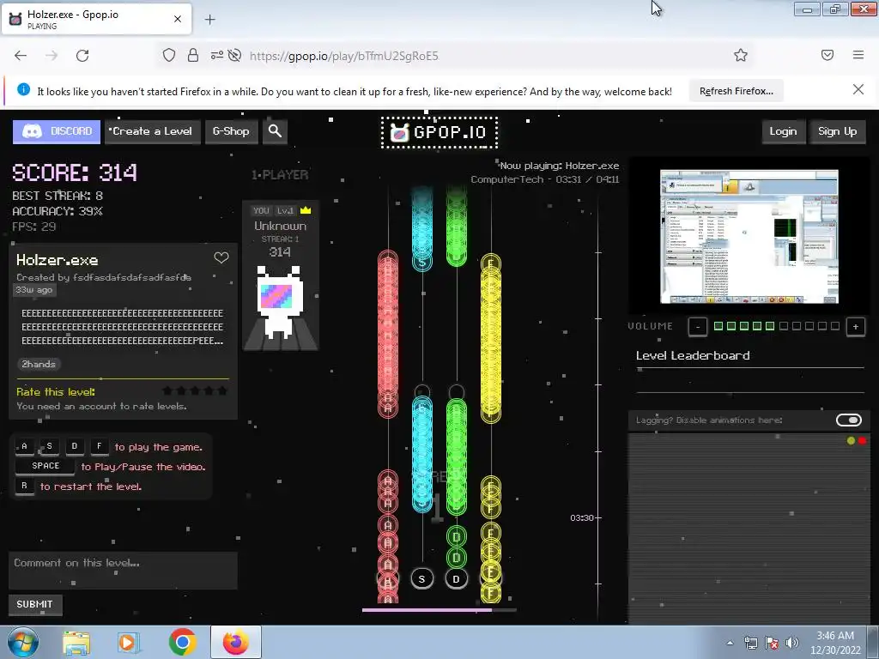Toggle the disable animations switch
Image resolution: width=879 pixels, height=659 pixels.
coord(849,420)
